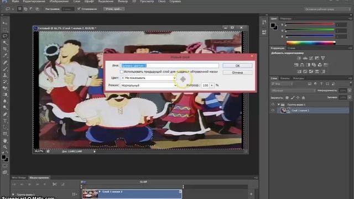354x199 pixels.
Task: Click the Отмена (Cancel) button in dialog
Action: pyautogui.click(x=237, y=72)
